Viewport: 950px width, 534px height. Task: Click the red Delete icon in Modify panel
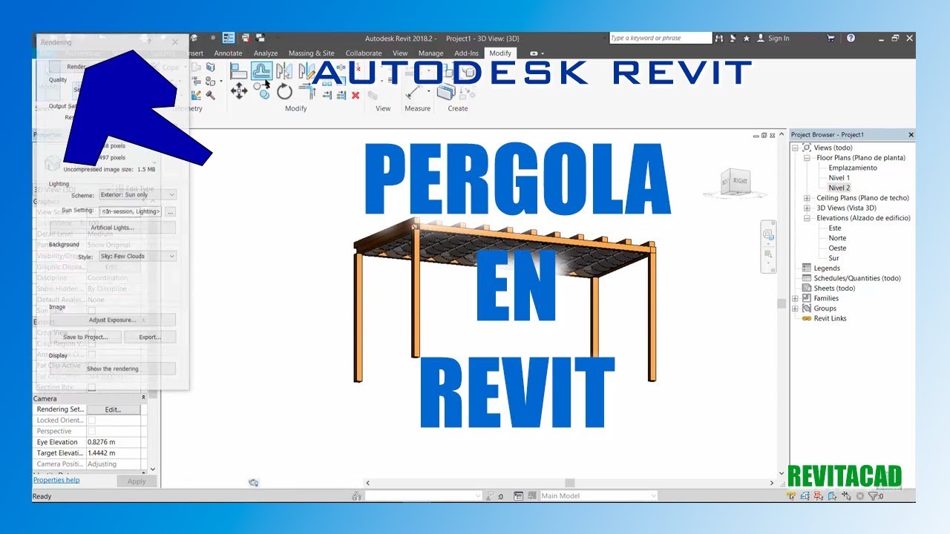[356, 96]
